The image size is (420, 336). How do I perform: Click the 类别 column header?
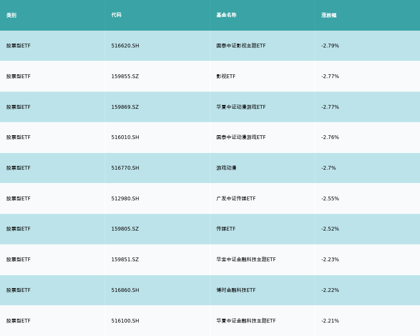click(11, 15)
